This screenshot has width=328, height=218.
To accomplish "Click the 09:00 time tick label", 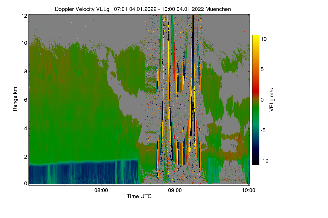I will 175,190.
